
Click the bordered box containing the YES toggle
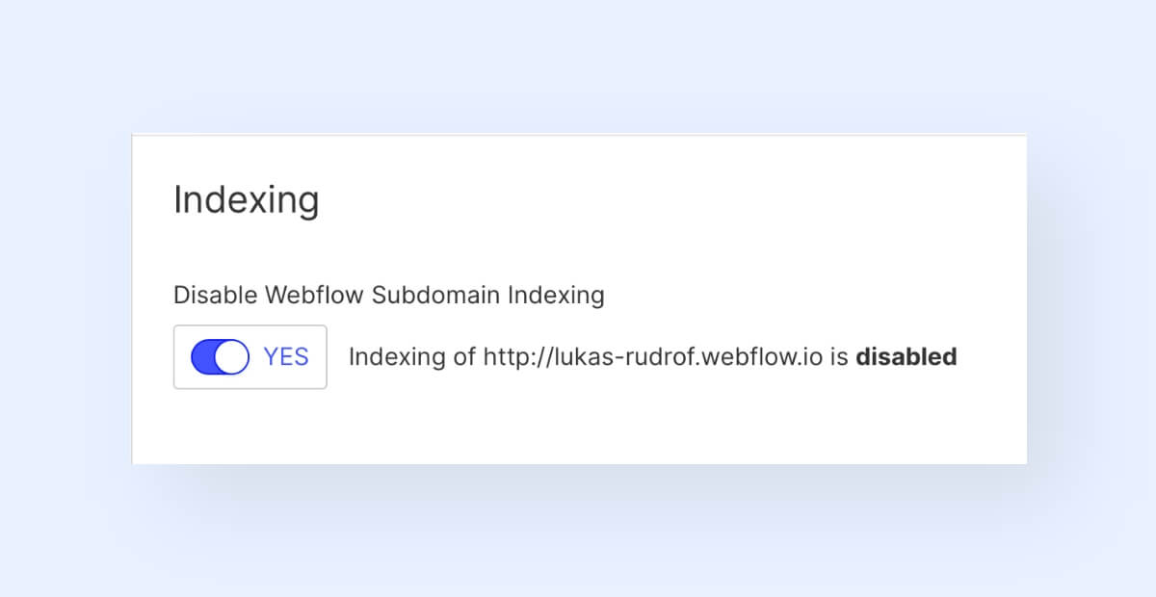[250, 357]
